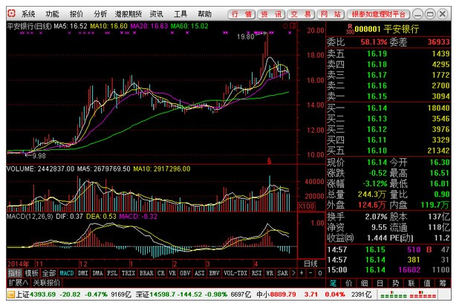
Task: Switch to the 联 tab
Action: click(411, 283)
